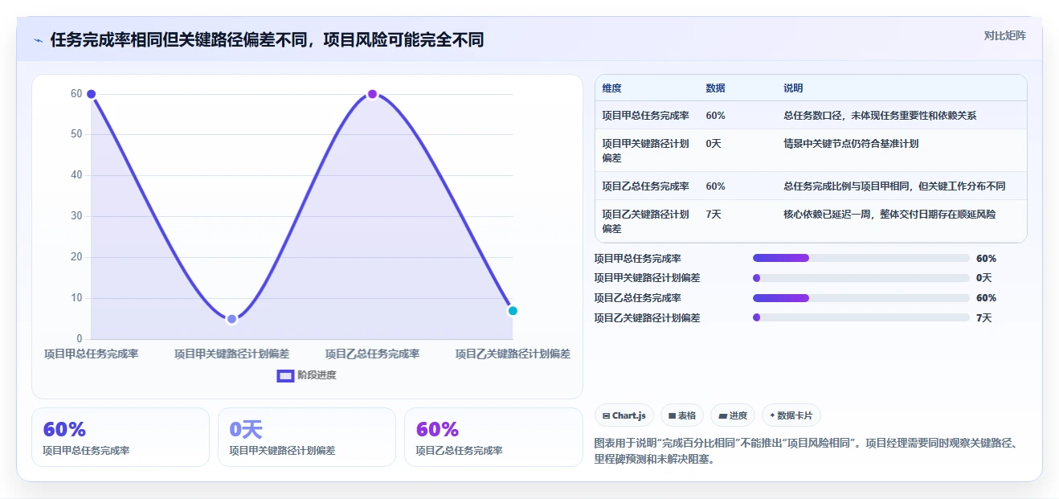Click the 数据 table column header
This screenshot has height=499, width=1059.
click(x=715, y=88)
